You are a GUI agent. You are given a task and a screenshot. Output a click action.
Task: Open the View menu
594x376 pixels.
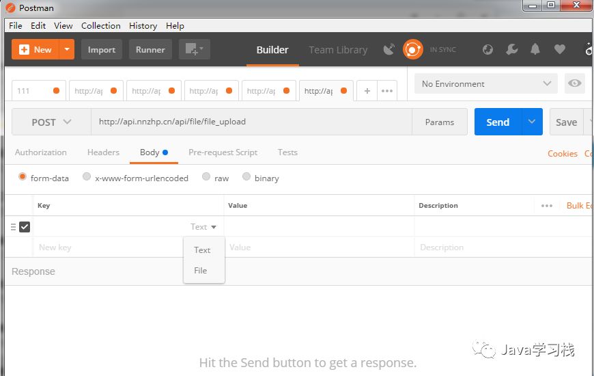63,26
